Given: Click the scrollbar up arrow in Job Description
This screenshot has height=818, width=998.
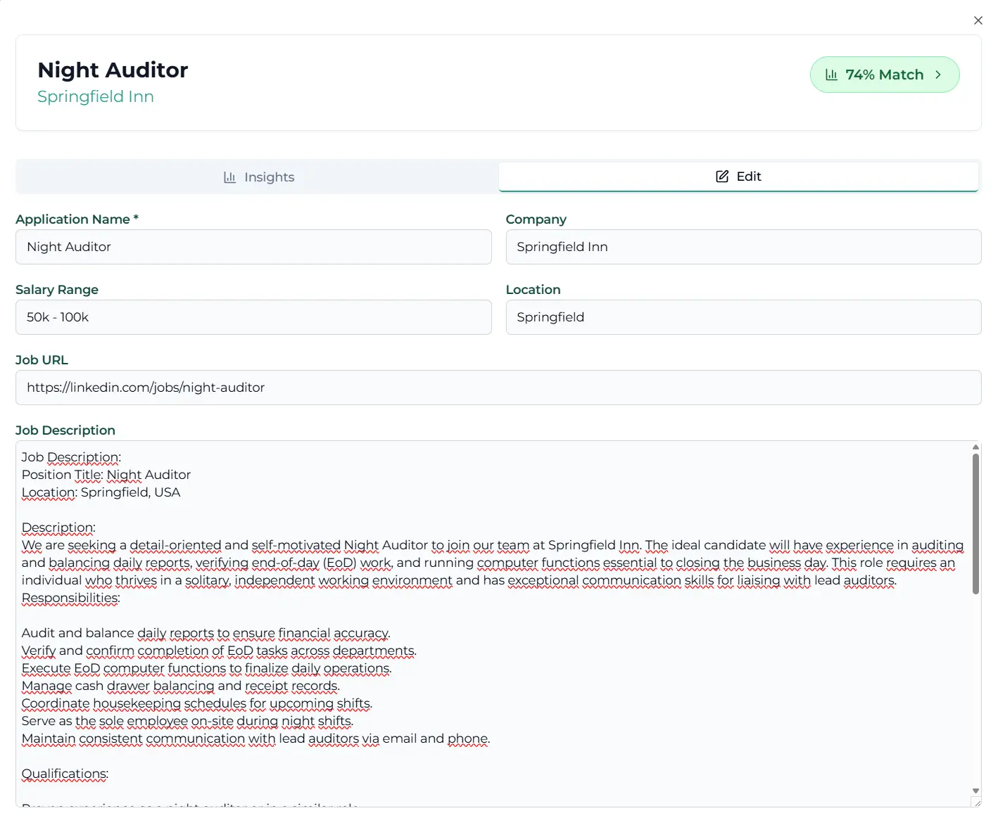Looking at the screenshot, I should [x=975, y=447].
